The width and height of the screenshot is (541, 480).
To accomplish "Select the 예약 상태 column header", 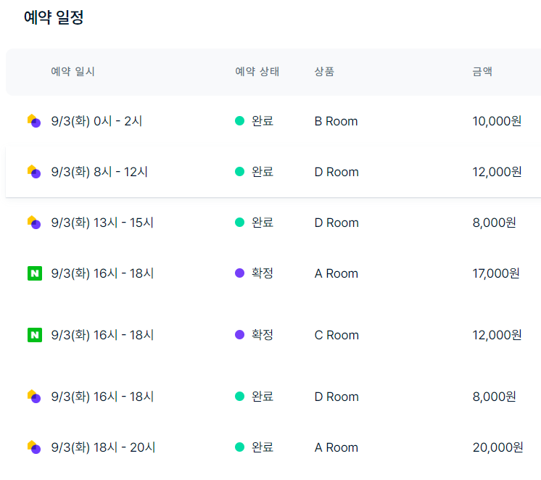I will click(257, 72).
